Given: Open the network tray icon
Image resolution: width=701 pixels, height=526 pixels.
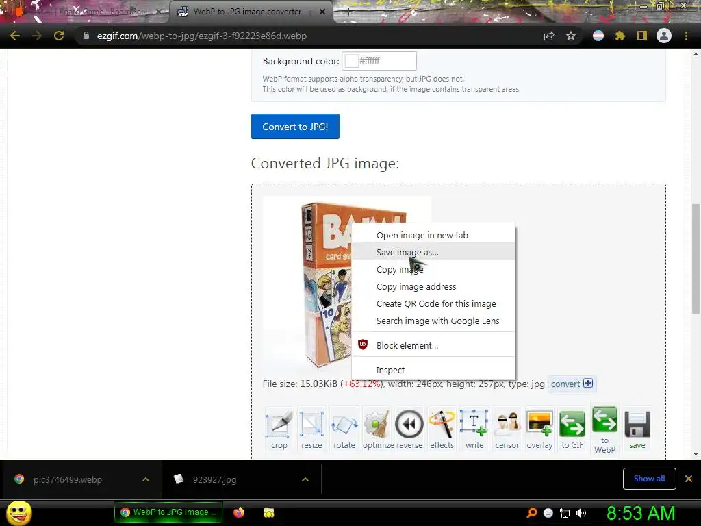Looking at the screenshot, I should click(565, 513).
